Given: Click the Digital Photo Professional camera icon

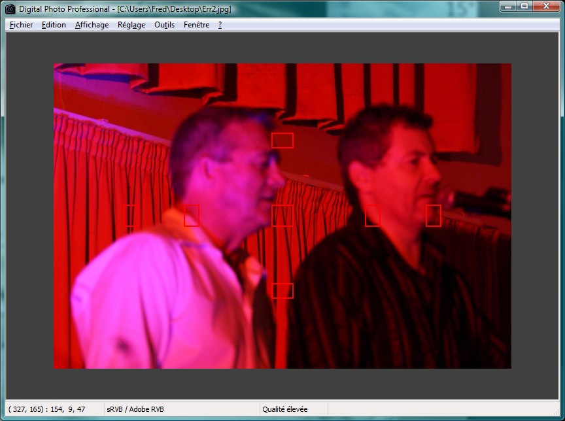Looking at the screenshot, I should 10,9.
